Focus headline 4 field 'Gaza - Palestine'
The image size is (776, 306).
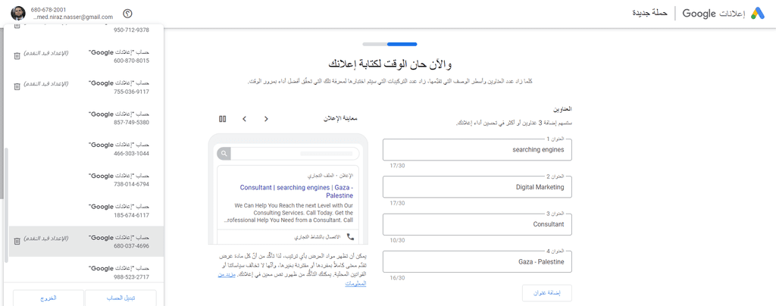477,262
